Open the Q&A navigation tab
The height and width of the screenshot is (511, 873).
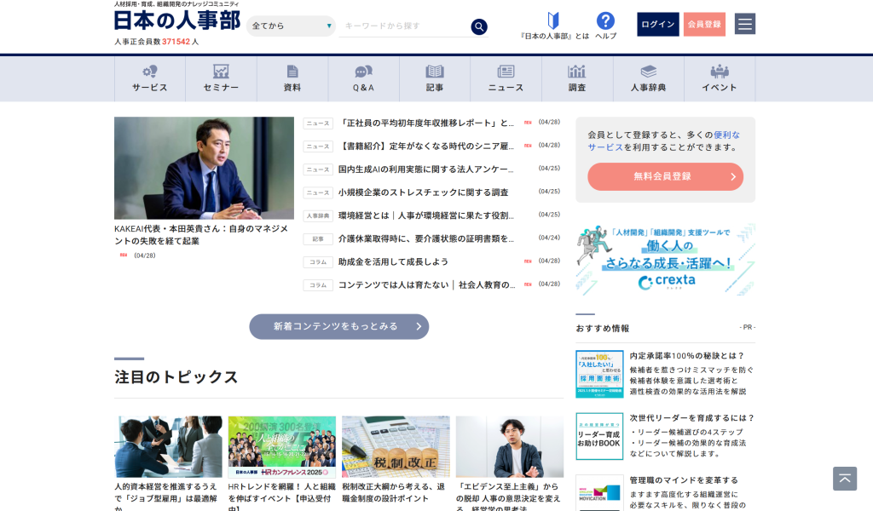[x=363, y=79]
